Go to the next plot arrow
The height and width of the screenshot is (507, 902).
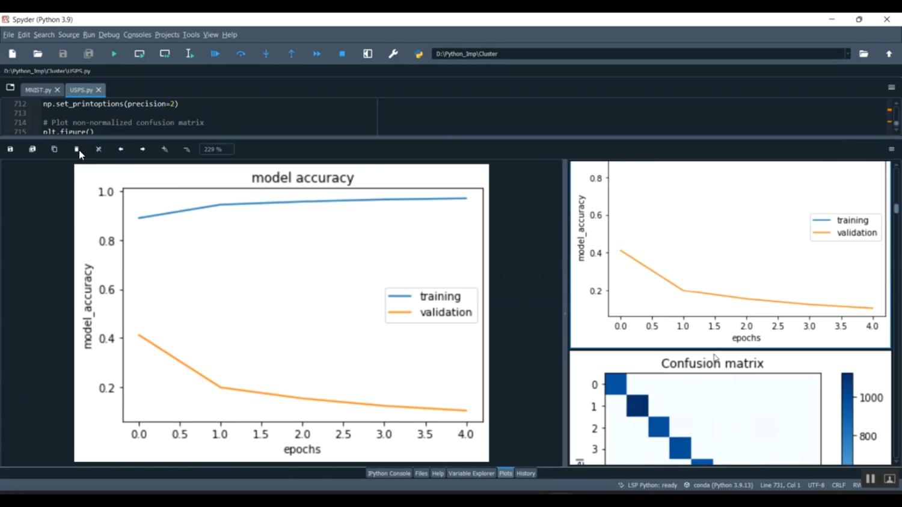(143, 149)
